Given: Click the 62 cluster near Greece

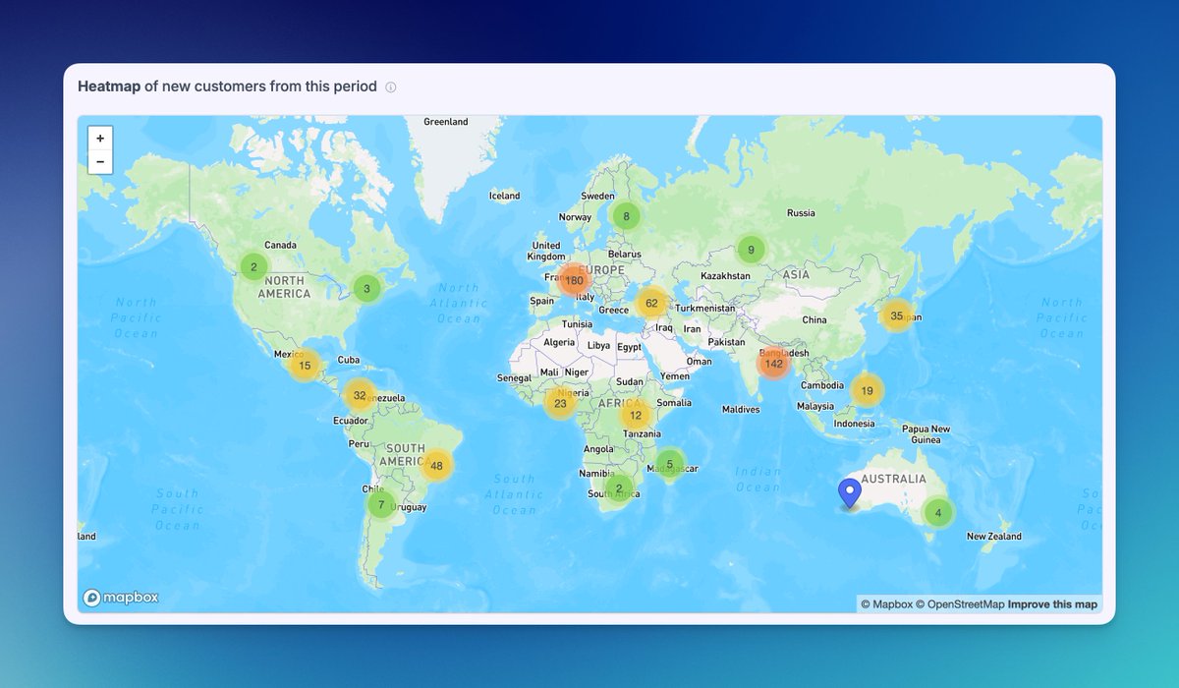Looking at the screenshot, I should click(651, 304).
